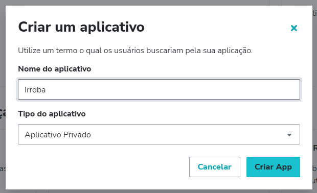Click the dimmed backdrop outside the dialog

click(3, 61)
